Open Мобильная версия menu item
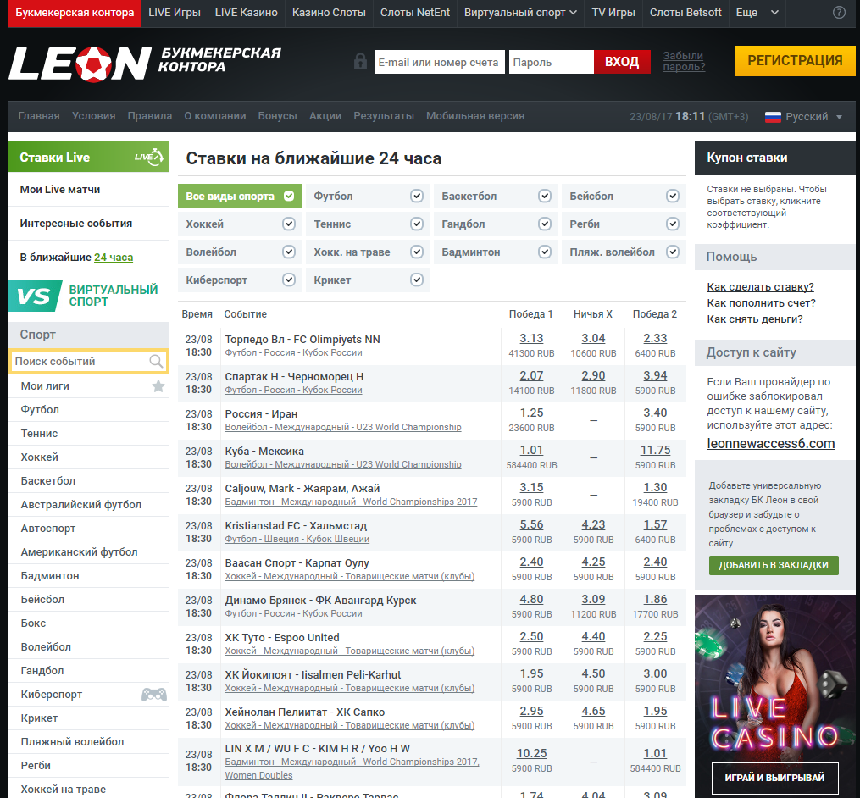Screen dimensions: 860x798 pyautogui.click(x=475, y=116)
